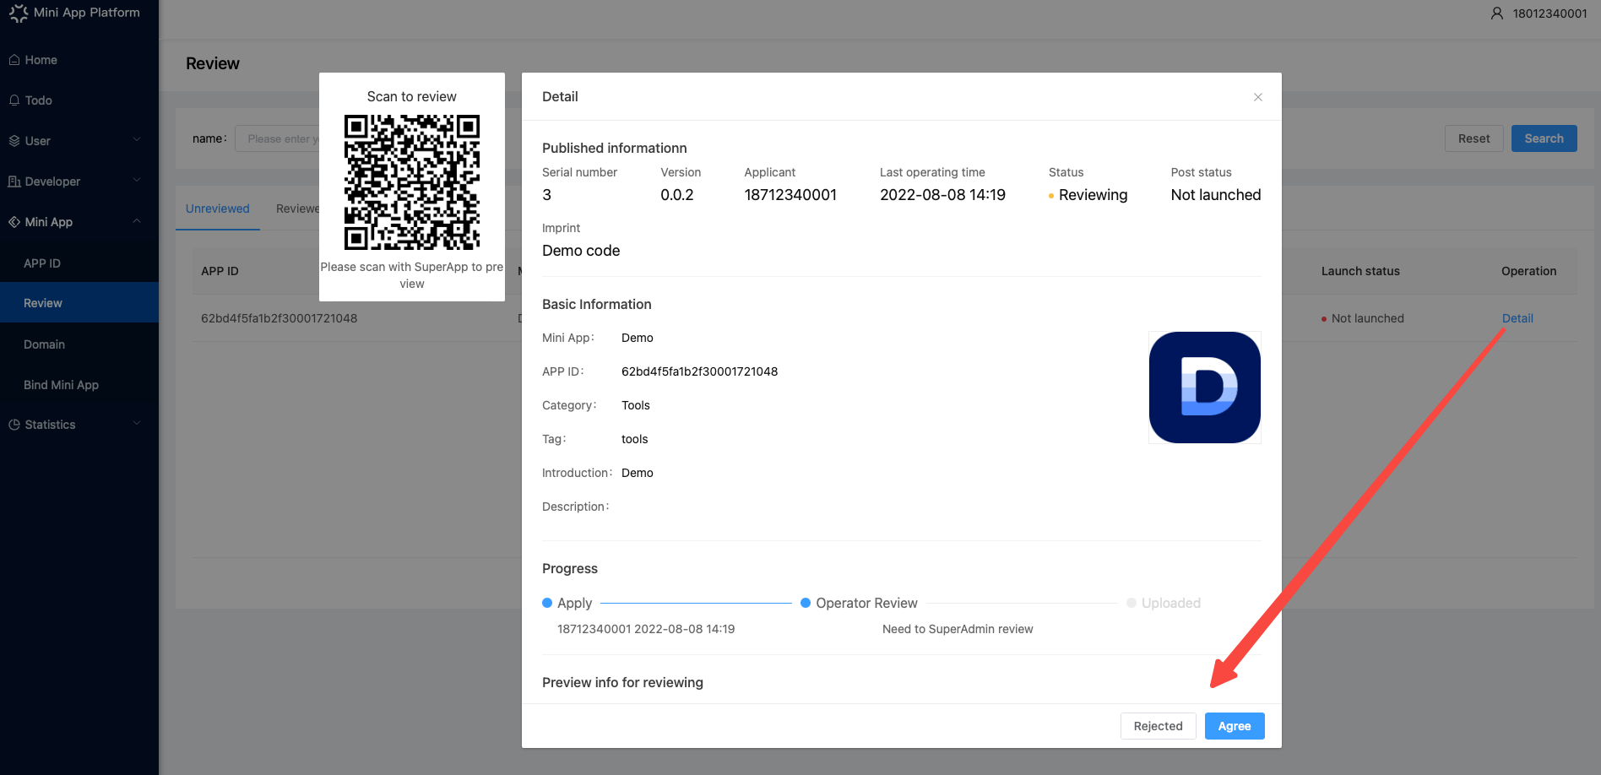Click Post status value Not launched
Screen dimensions: 1601x775
click(1216, 195)
